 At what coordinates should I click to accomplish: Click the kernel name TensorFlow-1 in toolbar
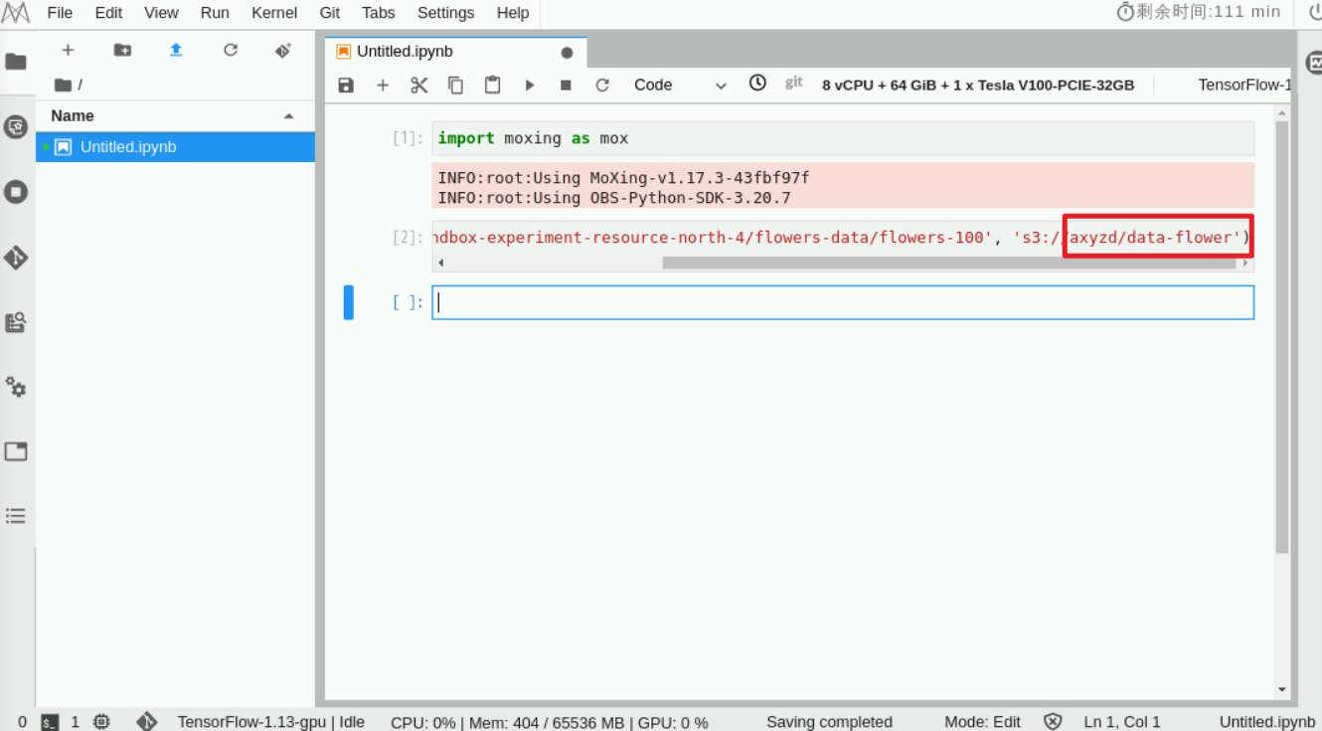[1244, 85]
